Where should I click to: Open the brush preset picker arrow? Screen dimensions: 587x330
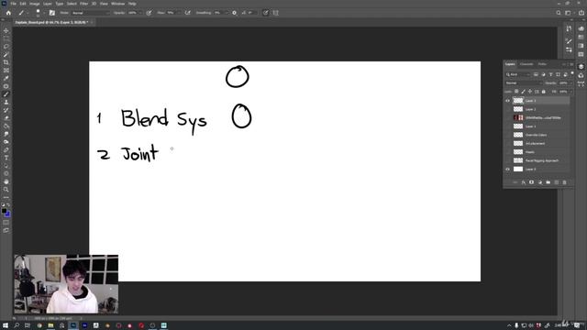pos(44,13)
